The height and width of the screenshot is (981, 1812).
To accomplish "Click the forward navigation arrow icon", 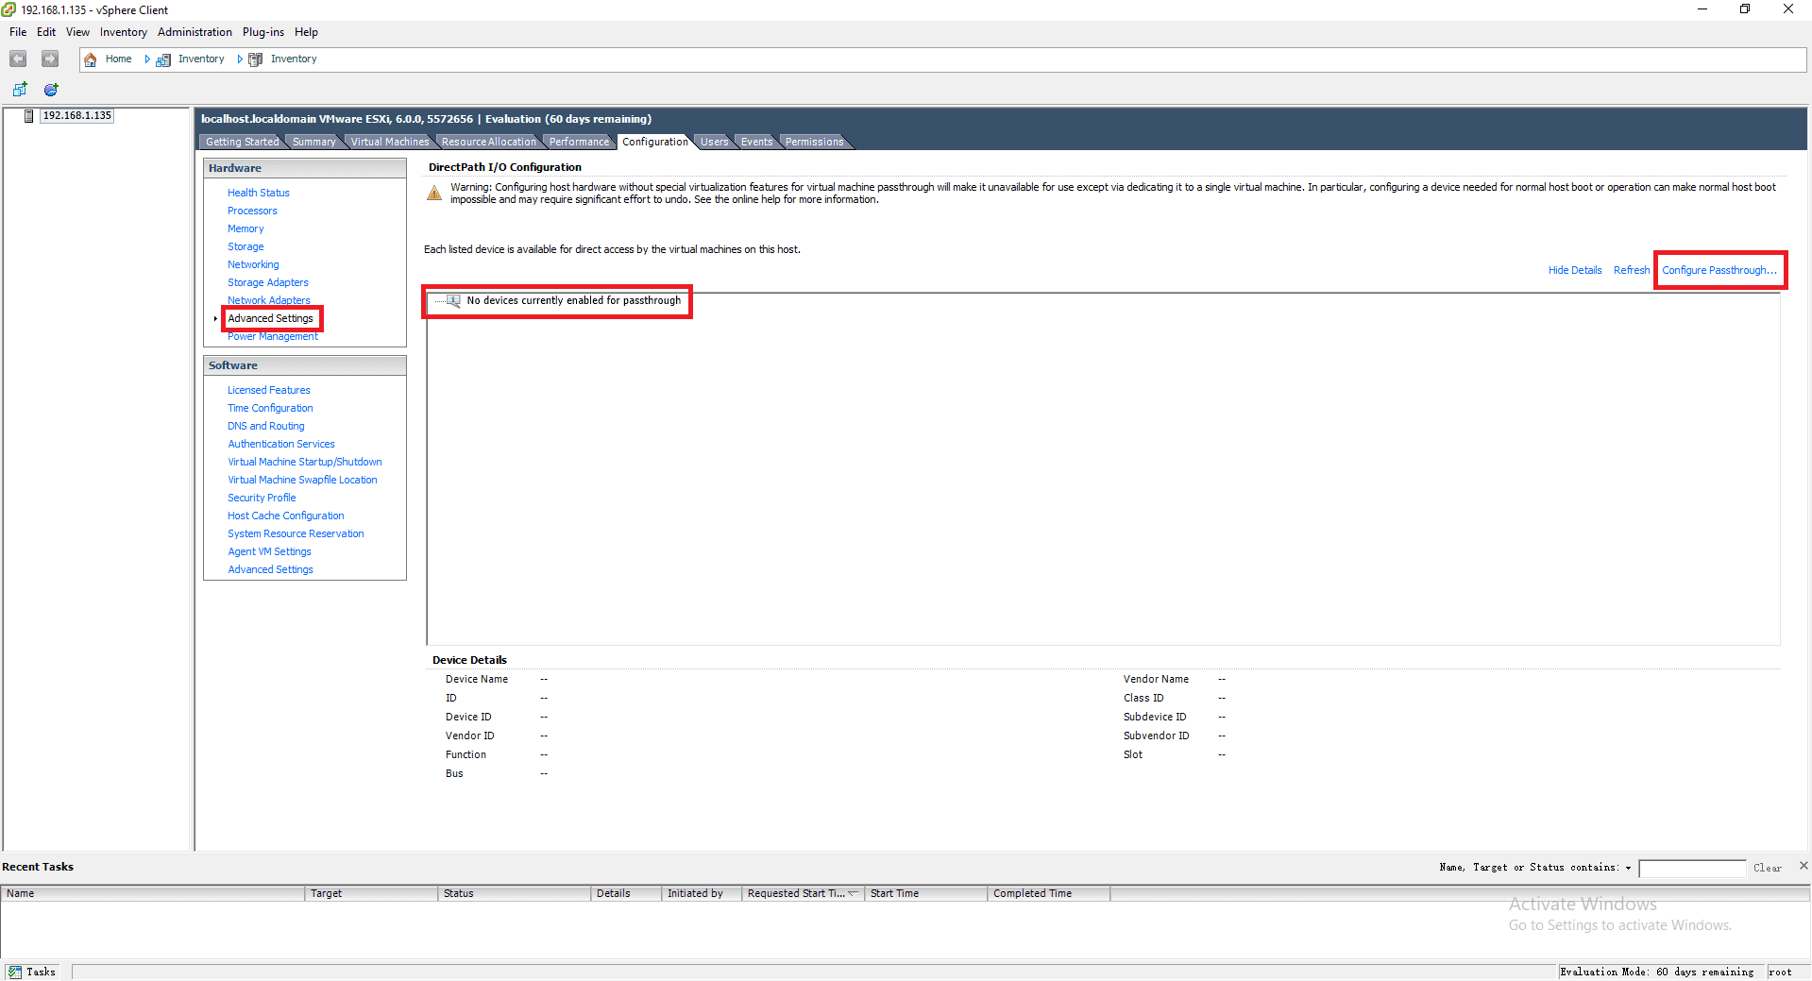I will (50, 59).
